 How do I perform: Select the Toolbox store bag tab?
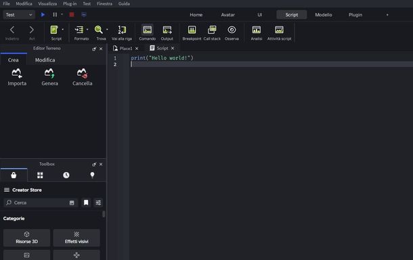[14, 175]
